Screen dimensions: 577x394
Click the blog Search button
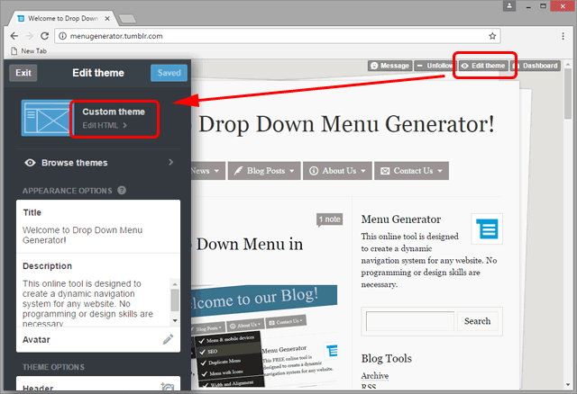pos(477,321)
